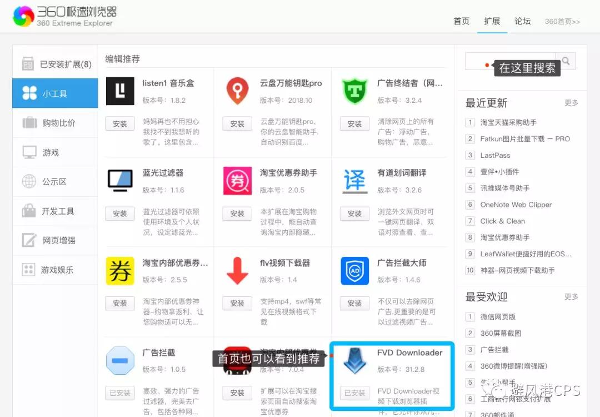Click the 广告拦截大师 blue AD icon
The height and width of the screenshot is (417, 600).
point(354,271)
